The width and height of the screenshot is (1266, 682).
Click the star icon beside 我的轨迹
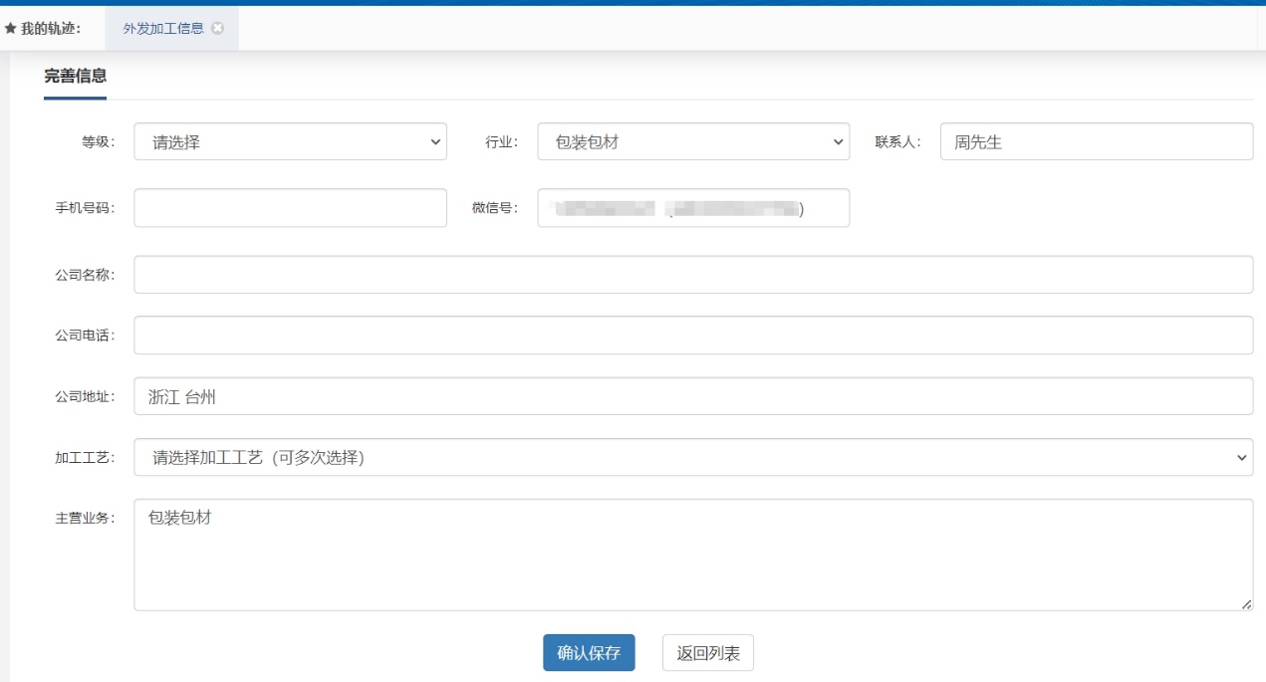tap(10, 29)
